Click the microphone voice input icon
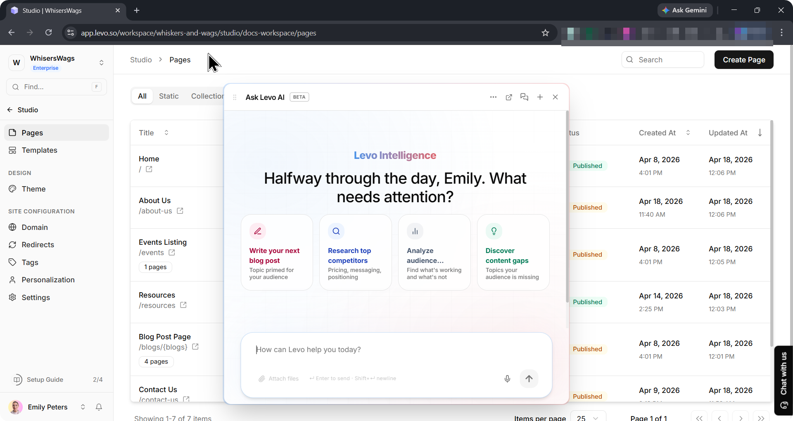 click(x=507, y=379)
